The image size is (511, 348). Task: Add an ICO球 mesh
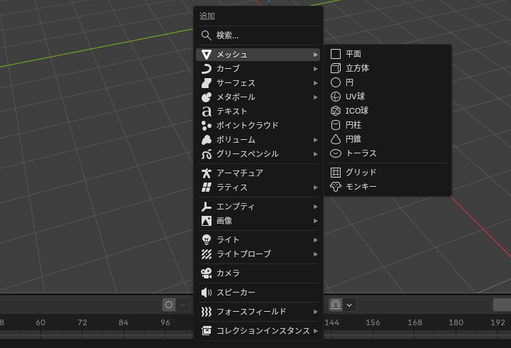coord(388,111)
